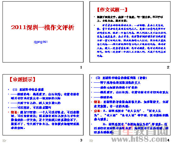Click slide number 1 label

[x=81, y=67]
